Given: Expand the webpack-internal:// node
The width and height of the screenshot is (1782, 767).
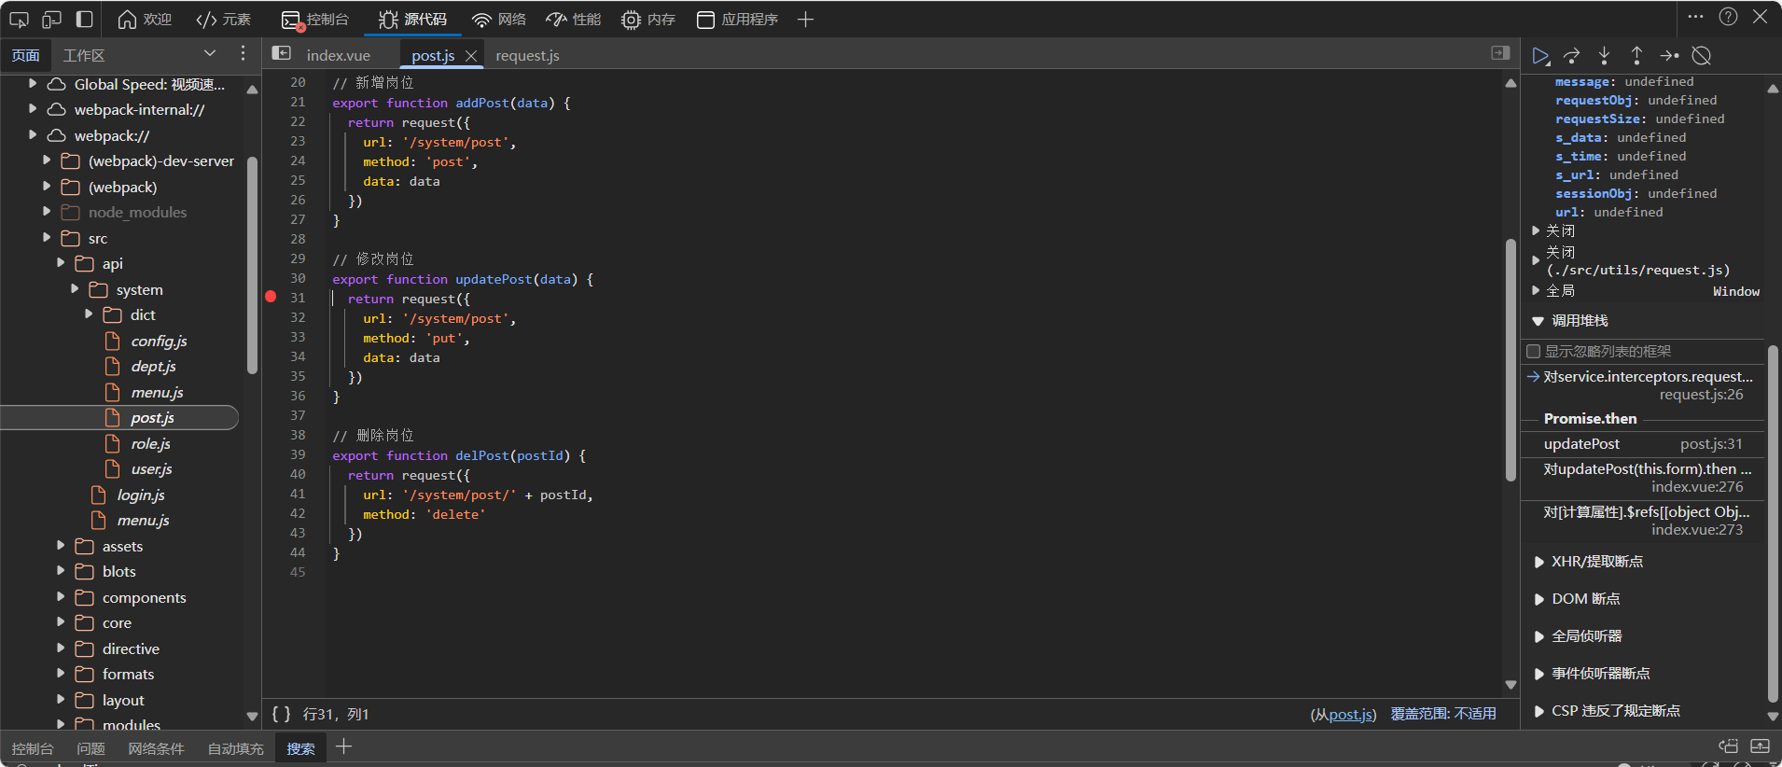Looking at the screenshot, I should (33, 109).
